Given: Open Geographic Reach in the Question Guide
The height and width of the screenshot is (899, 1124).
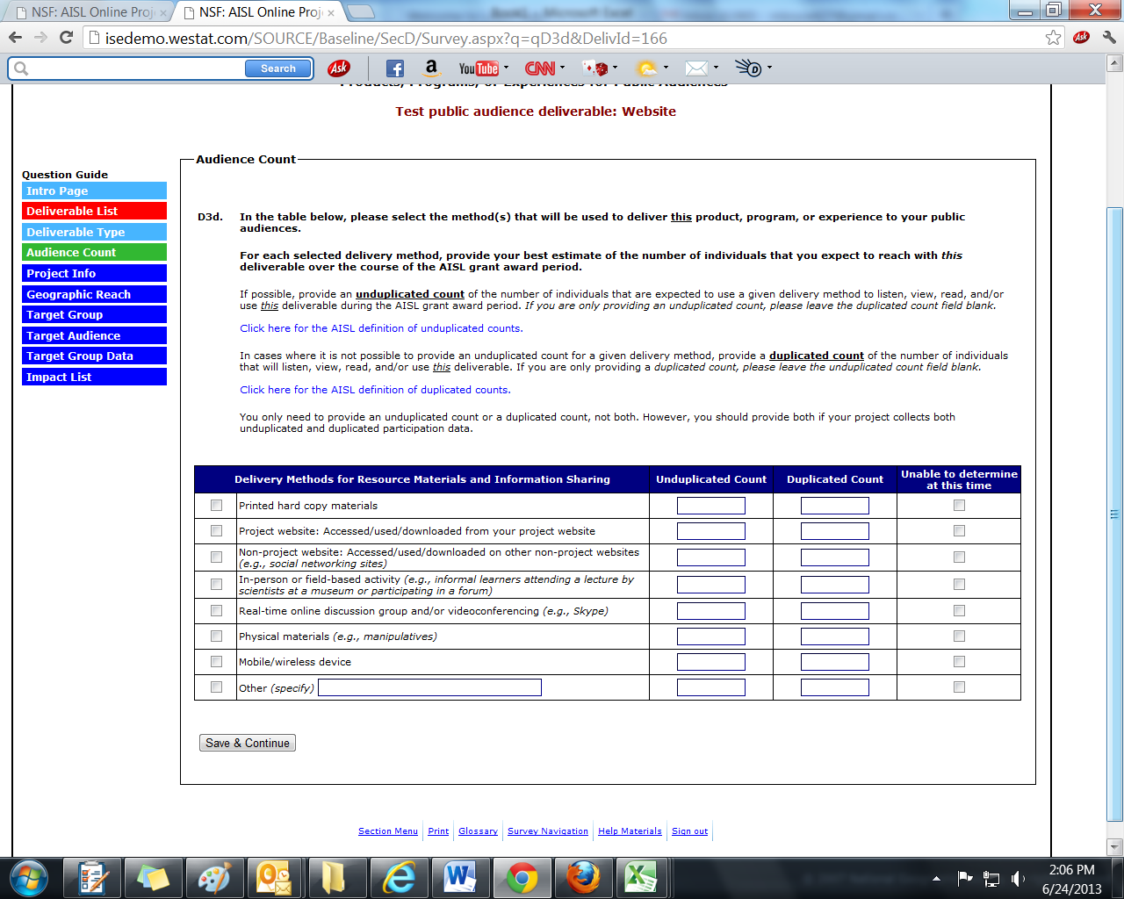Looking at the screenshot, I should click(x=94, y=294).
